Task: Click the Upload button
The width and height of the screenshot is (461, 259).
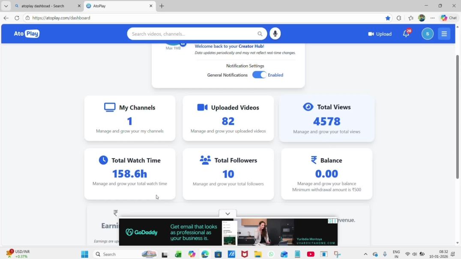Action: [x=380, y=33]
